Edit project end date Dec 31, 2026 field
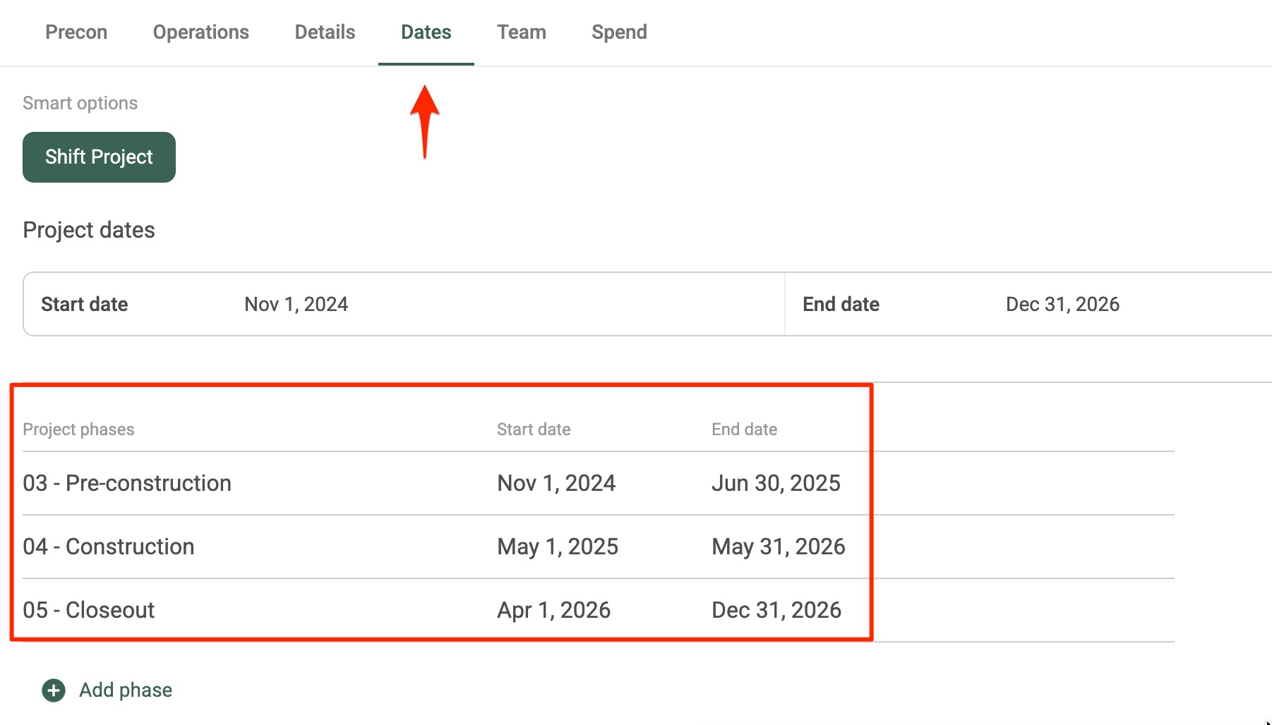Viewport: 1272px width, 725px height. click(1062, 304)
